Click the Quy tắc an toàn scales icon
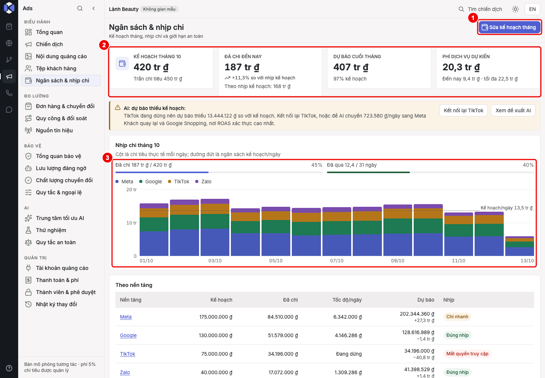 click(28, 242)
